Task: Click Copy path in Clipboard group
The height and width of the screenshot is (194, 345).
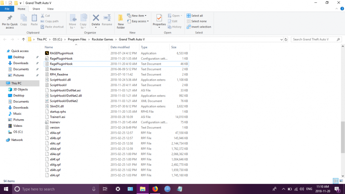Action: (49, 21)
